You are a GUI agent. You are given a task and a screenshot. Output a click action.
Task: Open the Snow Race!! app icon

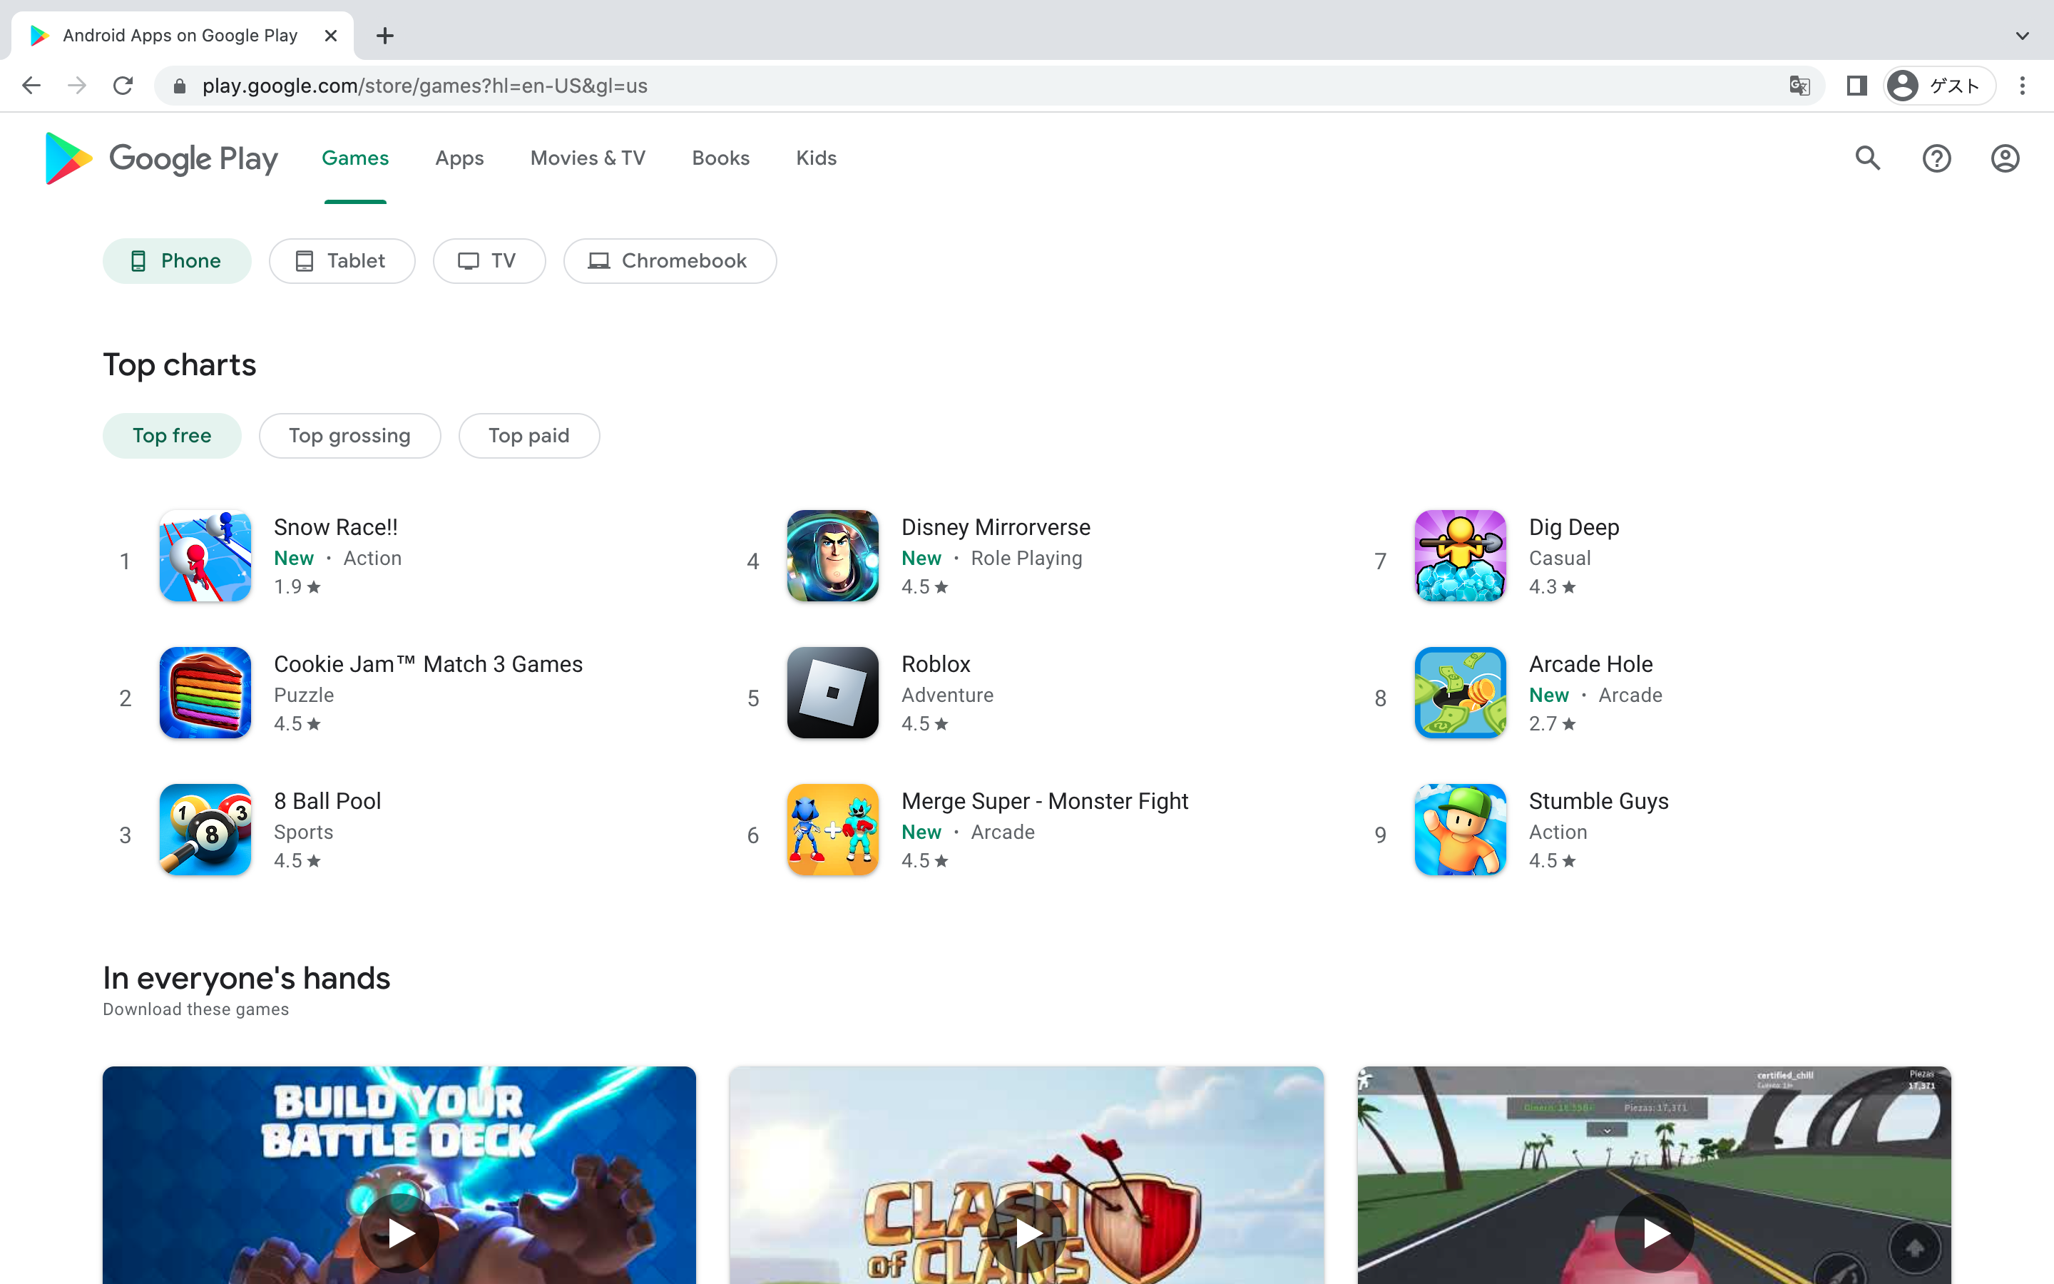[x=205, y=556]
